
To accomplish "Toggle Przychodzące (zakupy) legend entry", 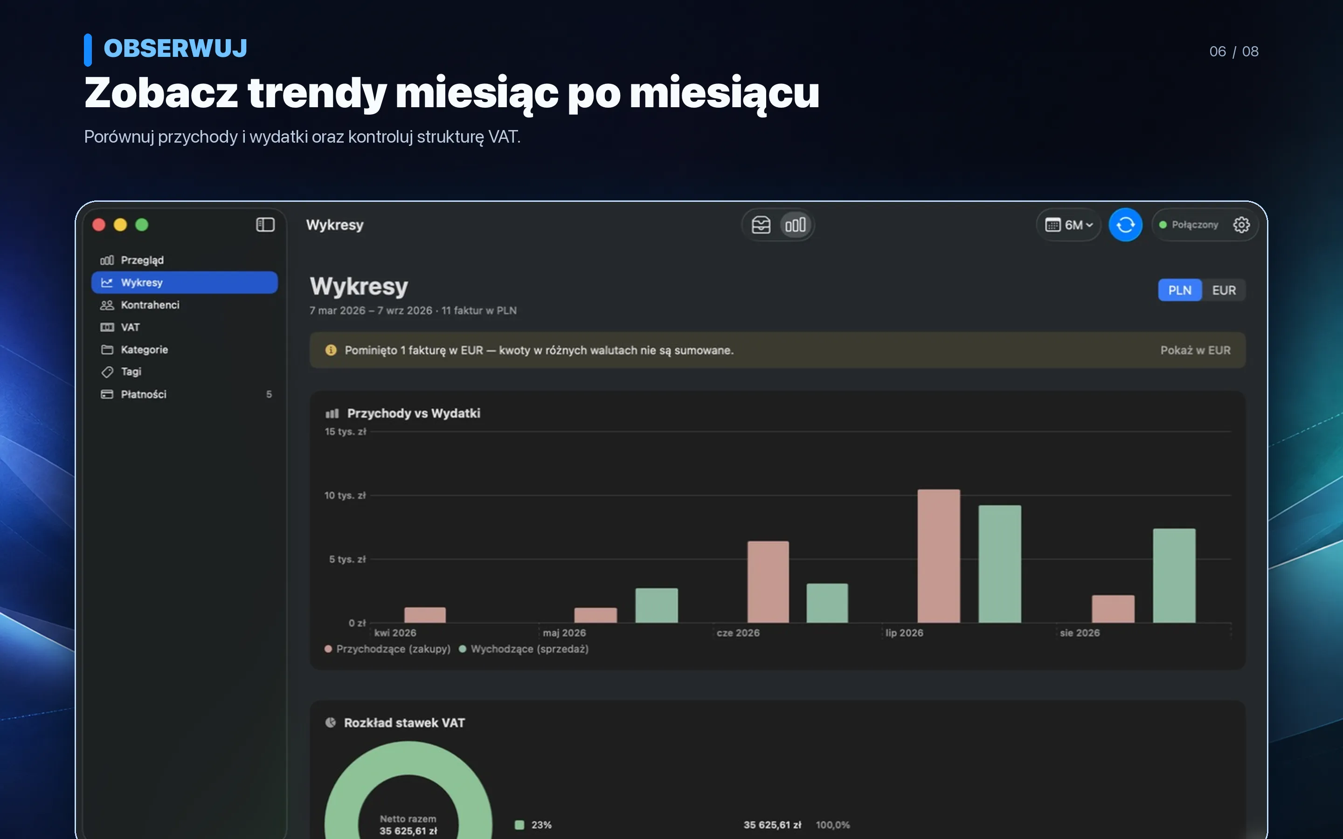I will click(388, 649).
